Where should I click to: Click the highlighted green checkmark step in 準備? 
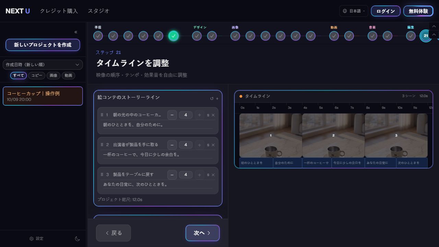click(x=174, y=36)
